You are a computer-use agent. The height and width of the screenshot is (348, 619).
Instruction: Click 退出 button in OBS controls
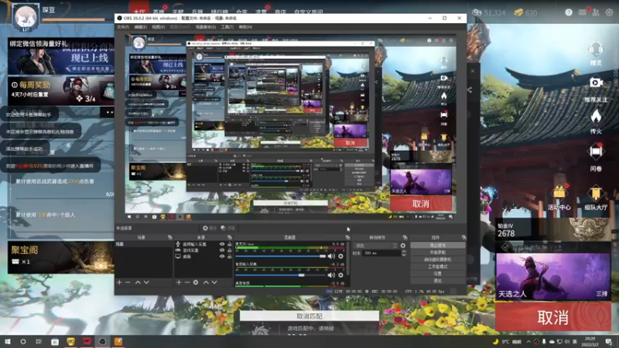click(437, 281)
